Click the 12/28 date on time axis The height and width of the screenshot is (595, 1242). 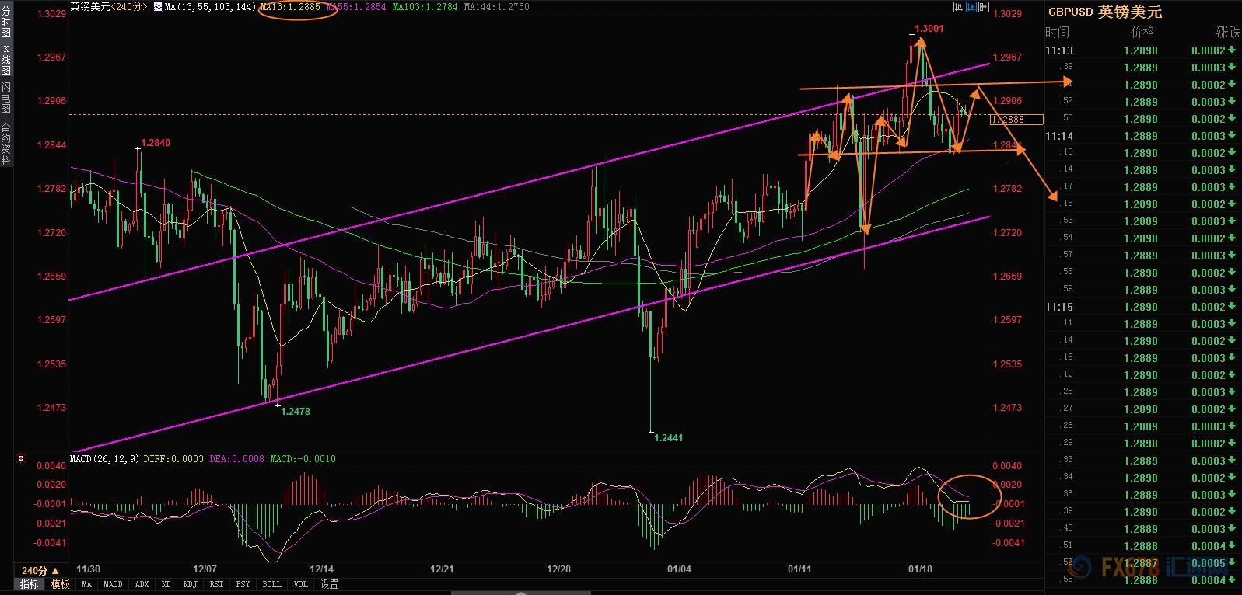pos(558,569)
